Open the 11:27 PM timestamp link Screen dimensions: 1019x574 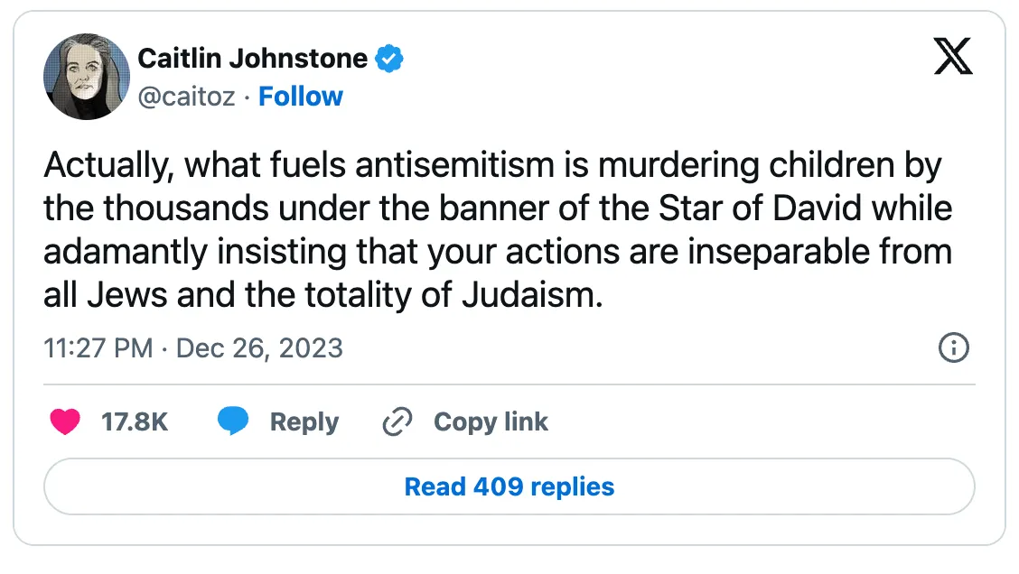coord(98,348)
